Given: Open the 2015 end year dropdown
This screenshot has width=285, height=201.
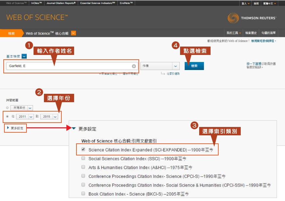Looking at the screenshot, I should point(49,117).
